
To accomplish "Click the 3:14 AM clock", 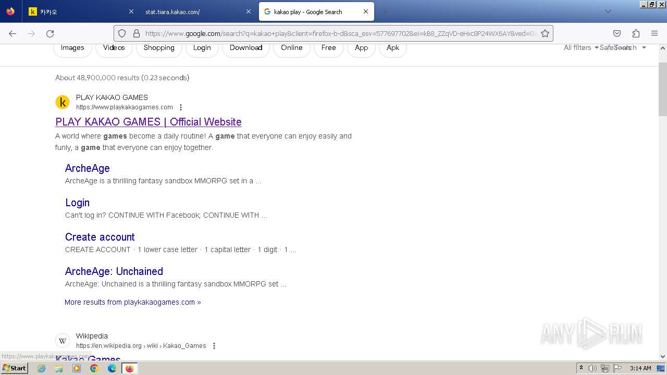I will point(640,368).
